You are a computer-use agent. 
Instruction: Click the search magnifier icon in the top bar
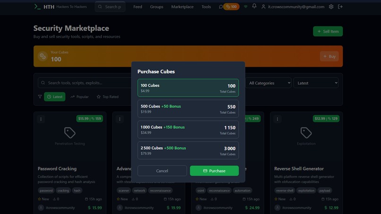(100, 7)
